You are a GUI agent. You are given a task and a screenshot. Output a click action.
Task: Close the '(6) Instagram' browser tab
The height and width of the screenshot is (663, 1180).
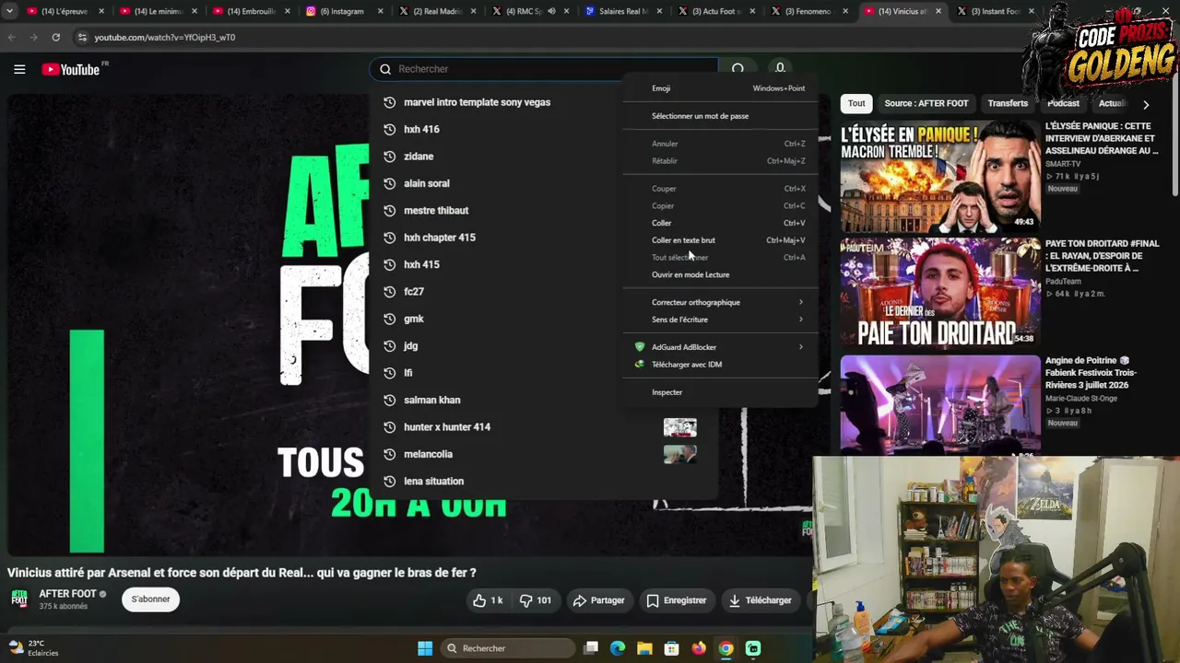point(380,11)
